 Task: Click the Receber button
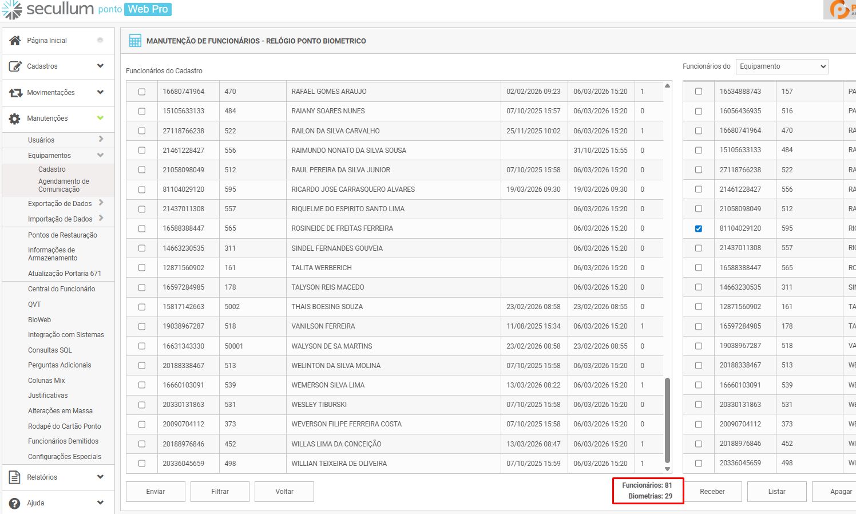click(x=712, y=492)
